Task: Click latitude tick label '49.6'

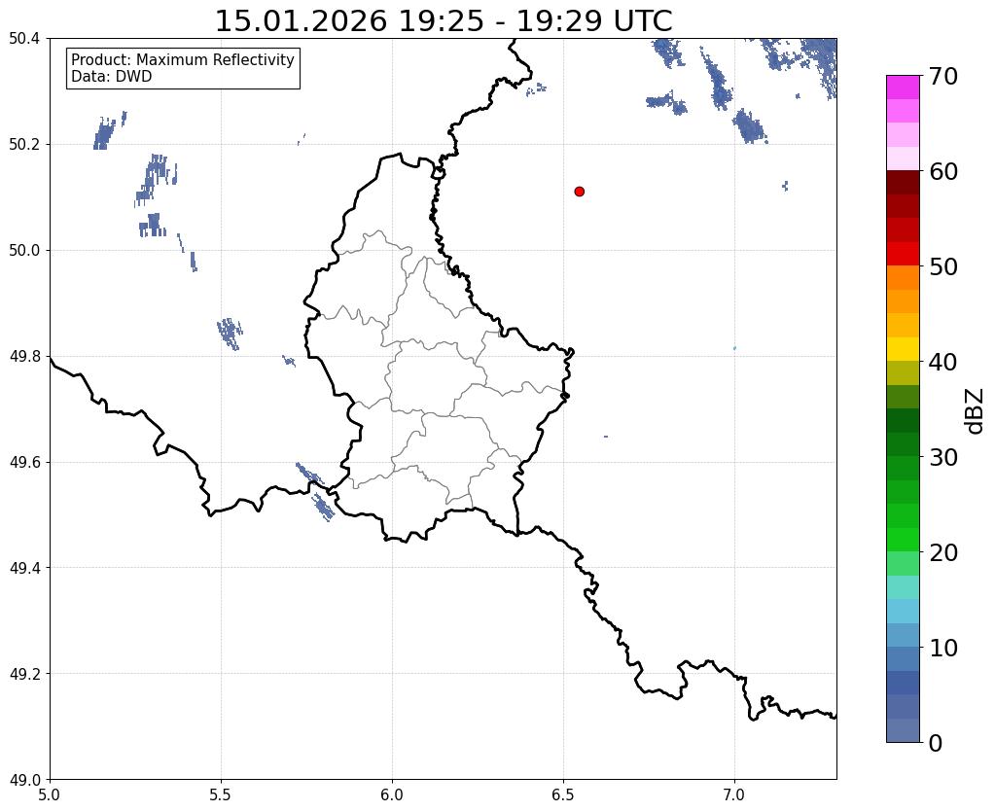Action: (24, 463)
